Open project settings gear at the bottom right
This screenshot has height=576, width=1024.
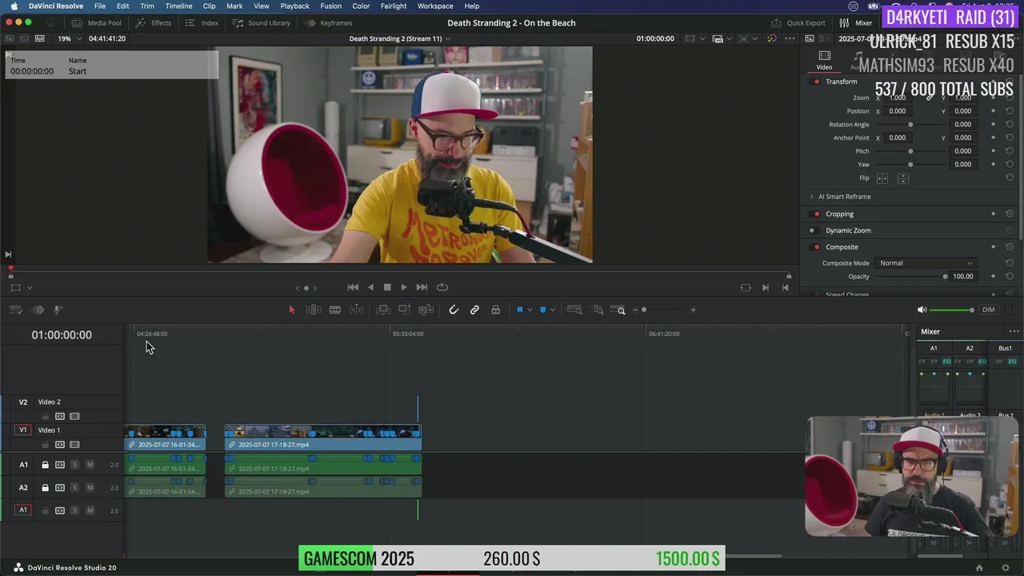(x=1006, y=568)
